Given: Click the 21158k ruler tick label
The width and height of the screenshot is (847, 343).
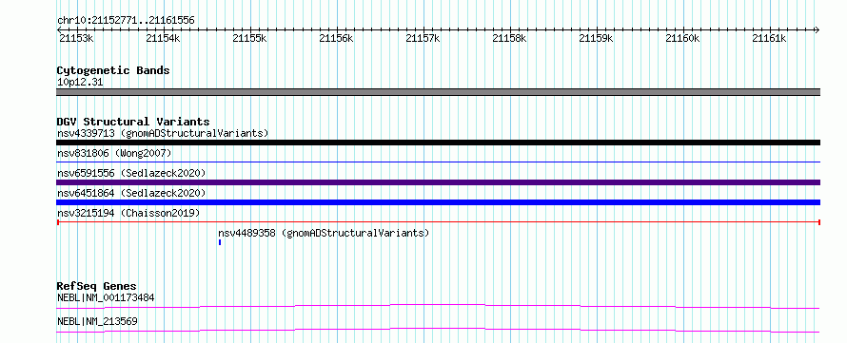Looking at the screenshot, I should click(509, 38).
